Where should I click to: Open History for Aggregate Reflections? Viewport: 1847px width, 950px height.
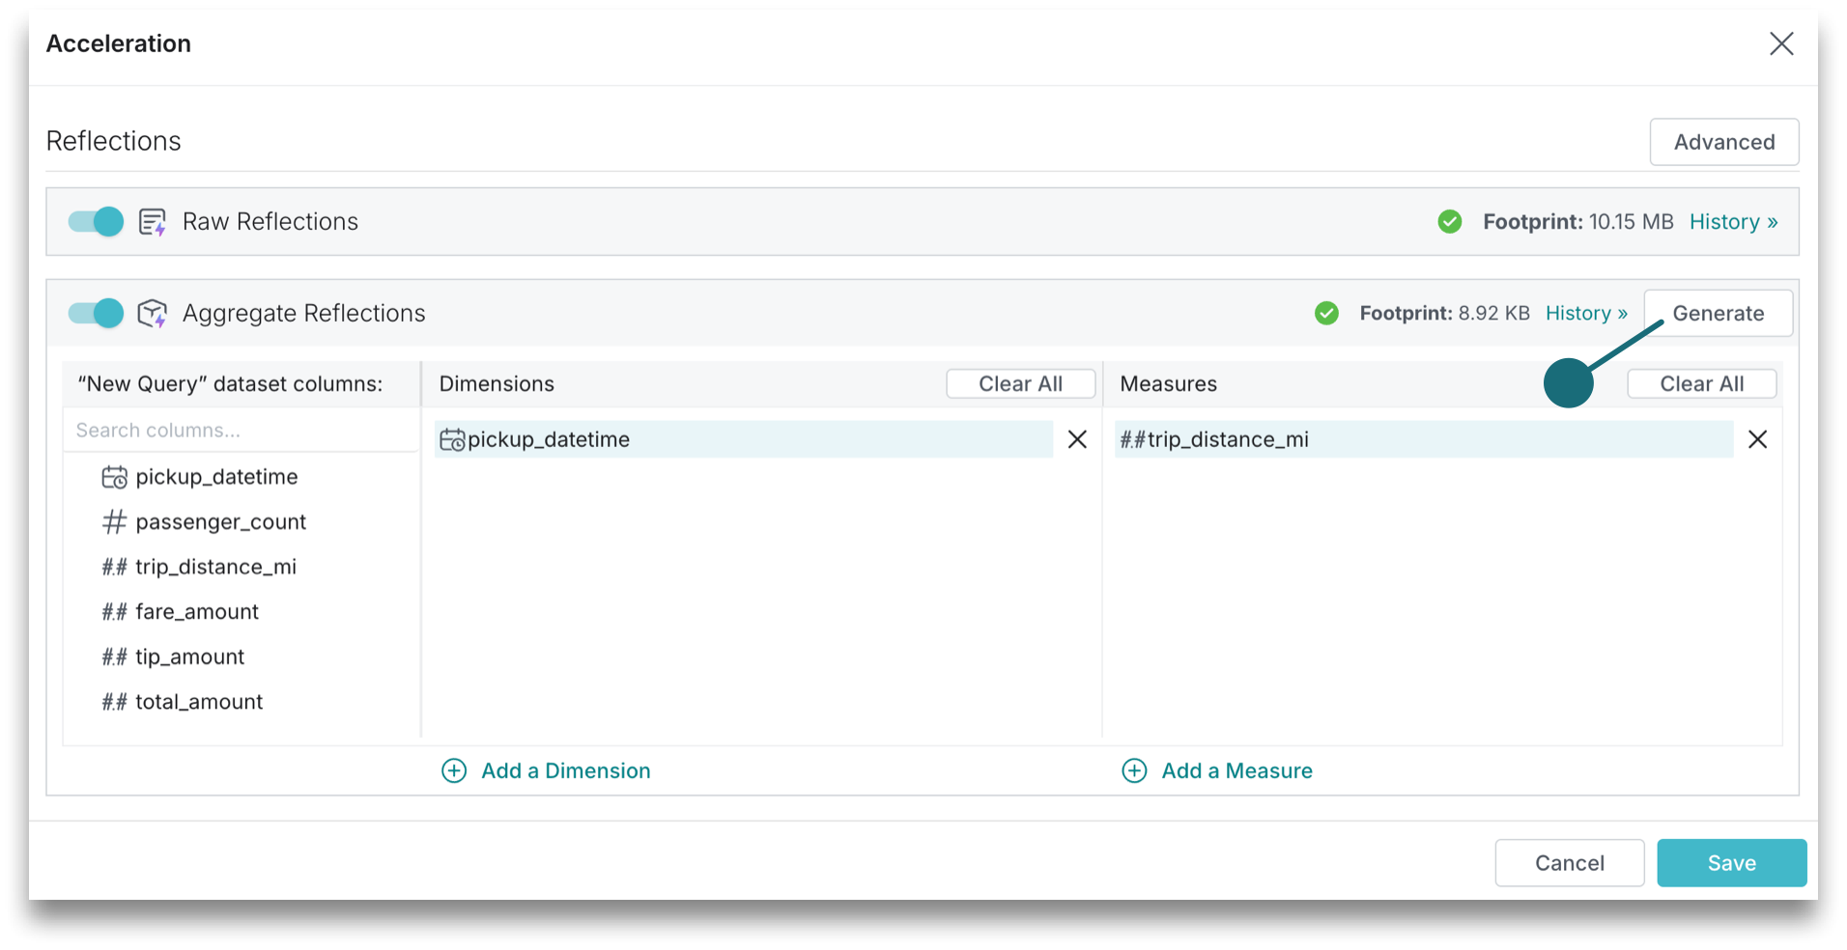click(x=1585, y=314)
